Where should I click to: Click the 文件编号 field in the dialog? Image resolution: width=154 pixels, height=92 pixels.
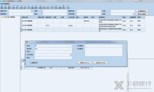click(x=104, y=46)
